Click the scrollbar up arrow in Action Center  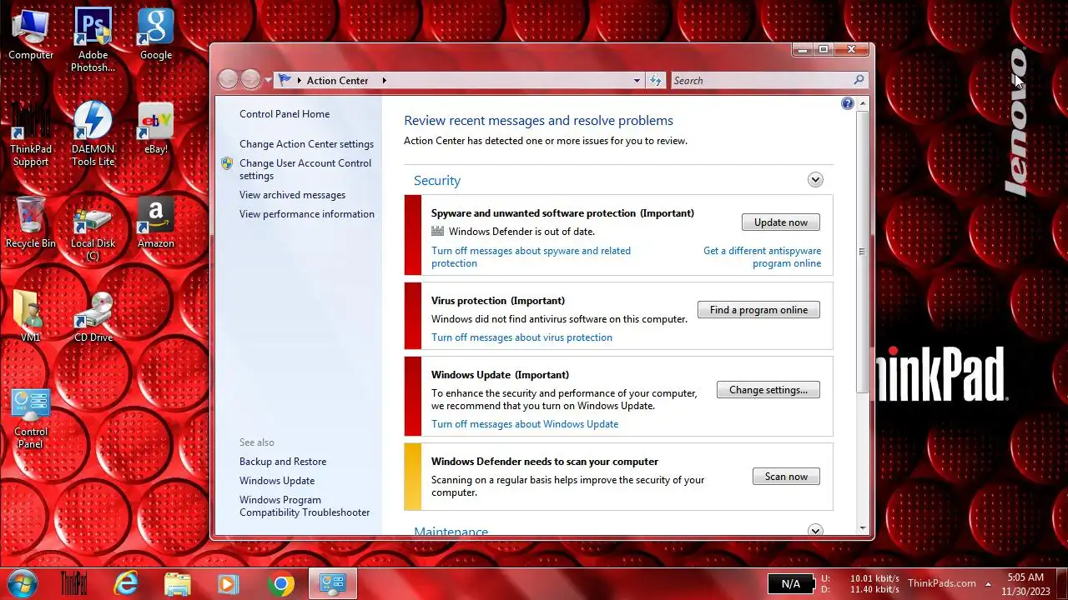pos(863,103)
